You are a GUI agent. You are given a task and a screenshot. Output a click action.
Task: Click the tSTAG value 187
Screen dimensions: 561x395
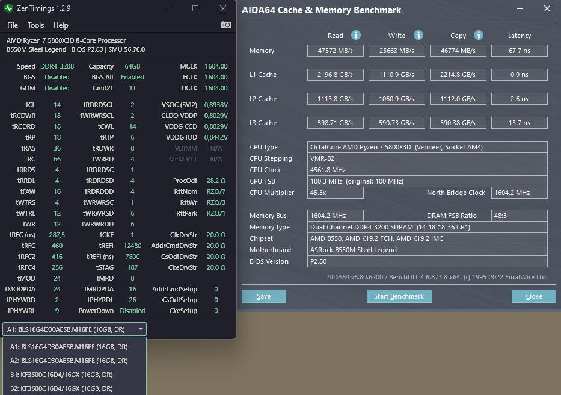tap(132, 267)
